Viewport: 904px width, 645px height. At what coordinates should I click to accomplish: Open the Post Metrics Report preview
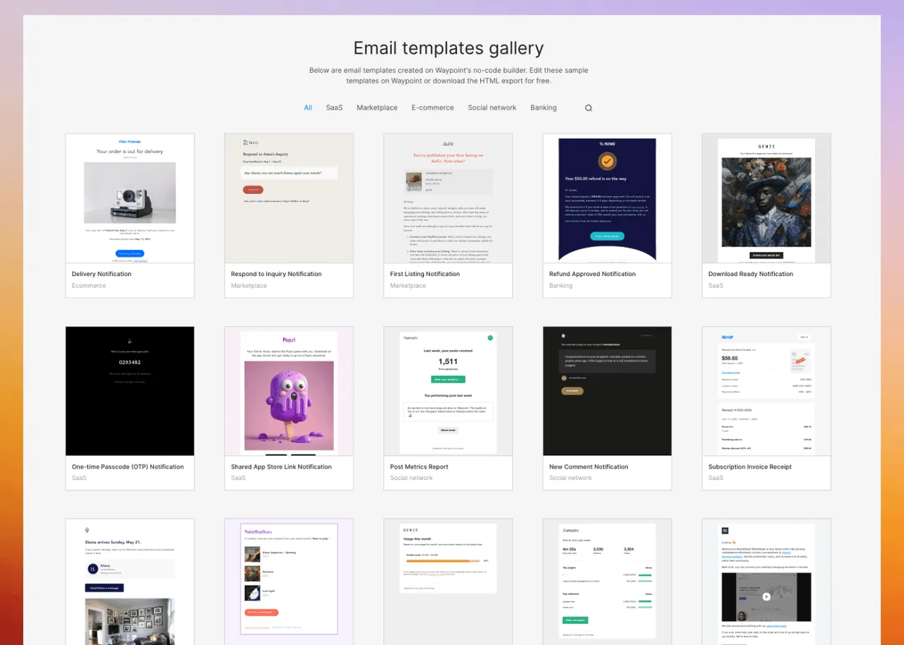pos(448,391)
